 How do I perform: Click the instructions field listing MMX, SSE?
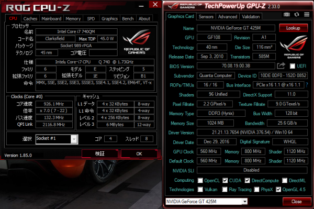pyautogui.click(x=95, y=85)
